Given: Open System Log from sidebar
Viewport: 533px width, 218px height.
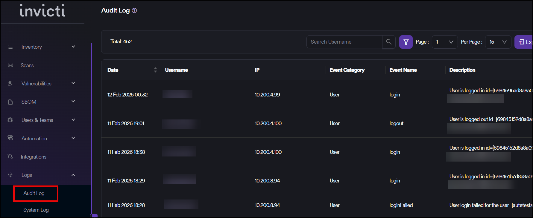Looking at the screenshot, I should pos(36,210).
